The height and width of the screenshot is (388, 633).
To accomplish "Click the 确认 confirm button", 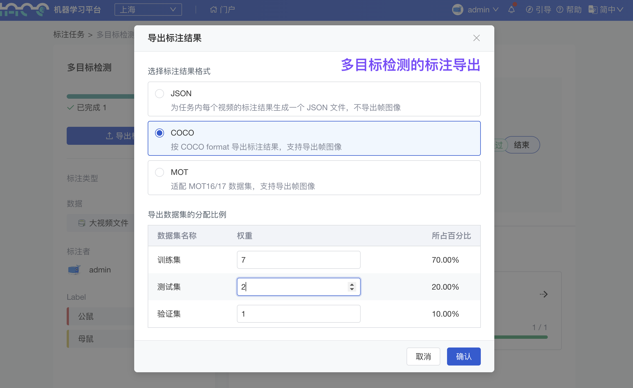I will click(x=464, y=357).
